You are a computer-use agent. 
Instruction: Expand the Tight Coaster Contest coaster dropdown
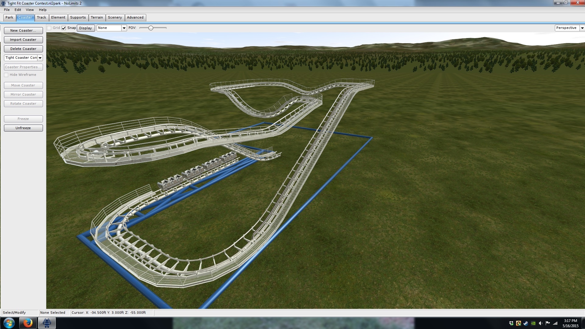click(x=40, y=58)
